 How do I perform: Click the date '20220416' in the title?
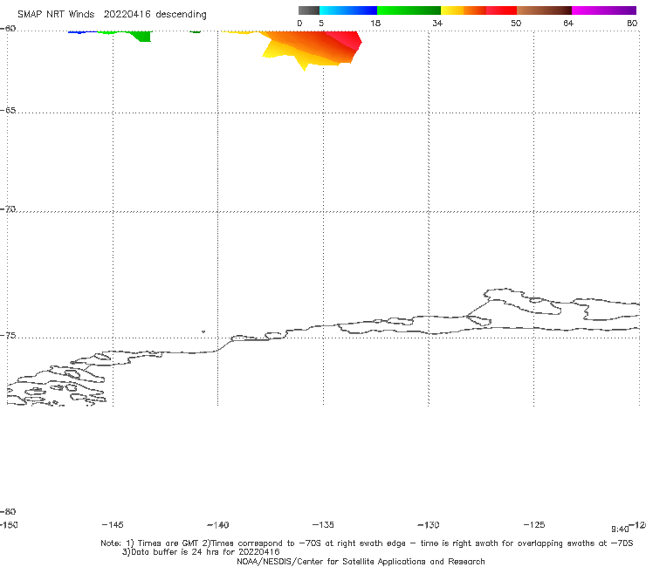tap(127, 14)
